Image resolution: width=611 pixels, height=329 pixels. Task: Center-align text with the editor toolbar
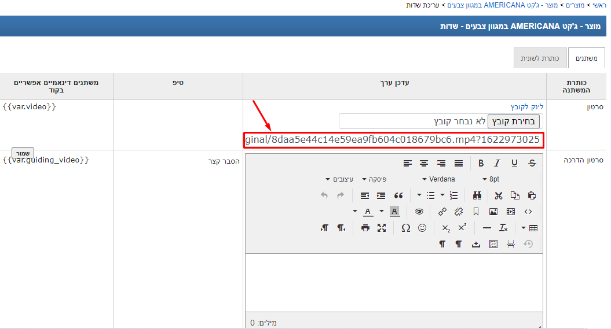click(424, 163)
